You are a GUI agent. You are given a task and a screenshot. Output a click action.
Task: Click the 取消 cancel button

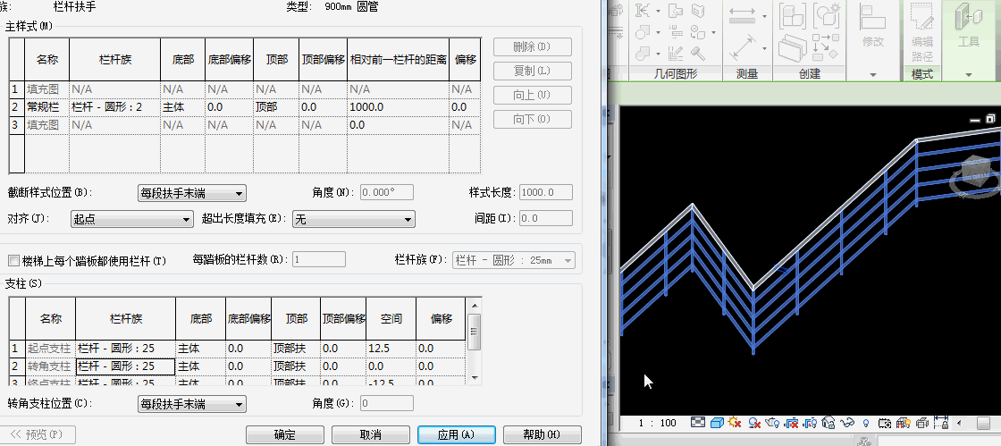[370, 434]
